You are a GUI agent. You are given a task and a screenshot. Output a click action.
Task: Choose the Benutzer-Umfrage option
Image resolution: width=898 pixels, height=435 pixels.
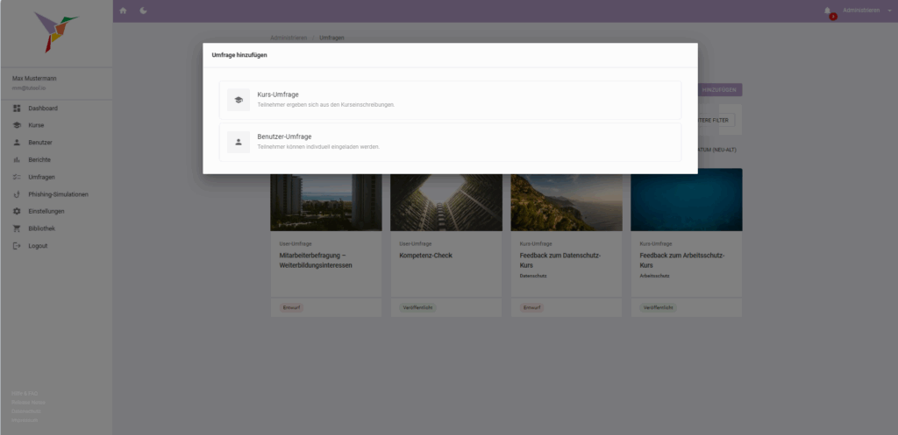tap(450, 142)
